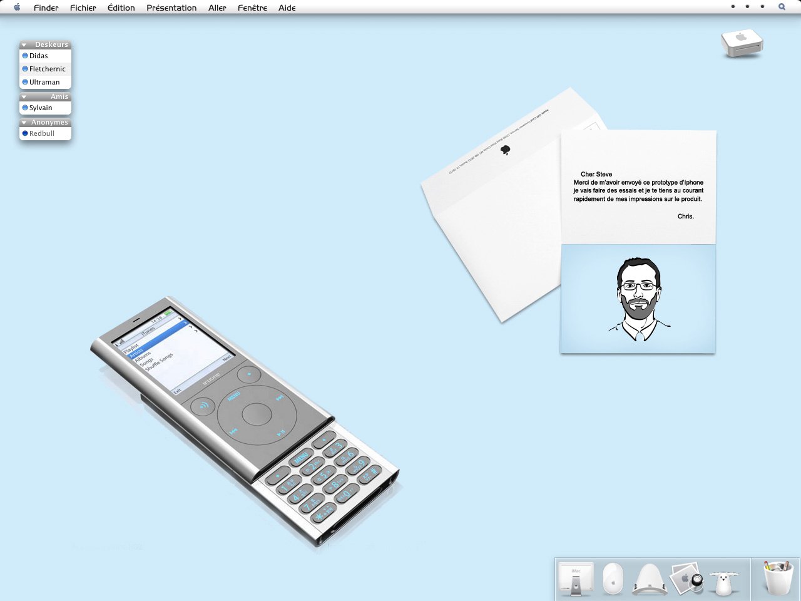Image resolution: width=801 pixels, height=601 pixels.
Task: Collapse the Anonymes group triangle
Action: pos(24,123)
